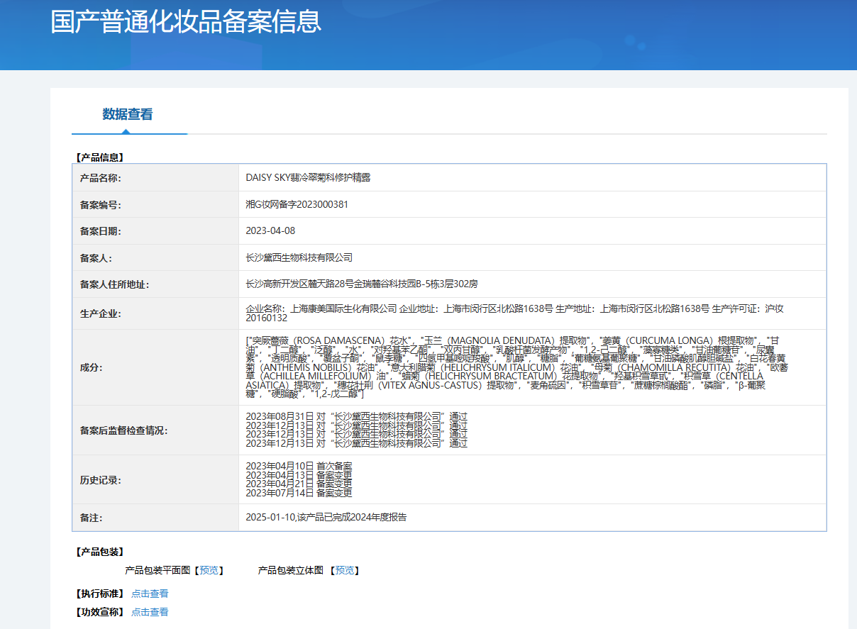857x629 pixels.
Task: Open the 数据查看 tab
Action: (128, 114)
